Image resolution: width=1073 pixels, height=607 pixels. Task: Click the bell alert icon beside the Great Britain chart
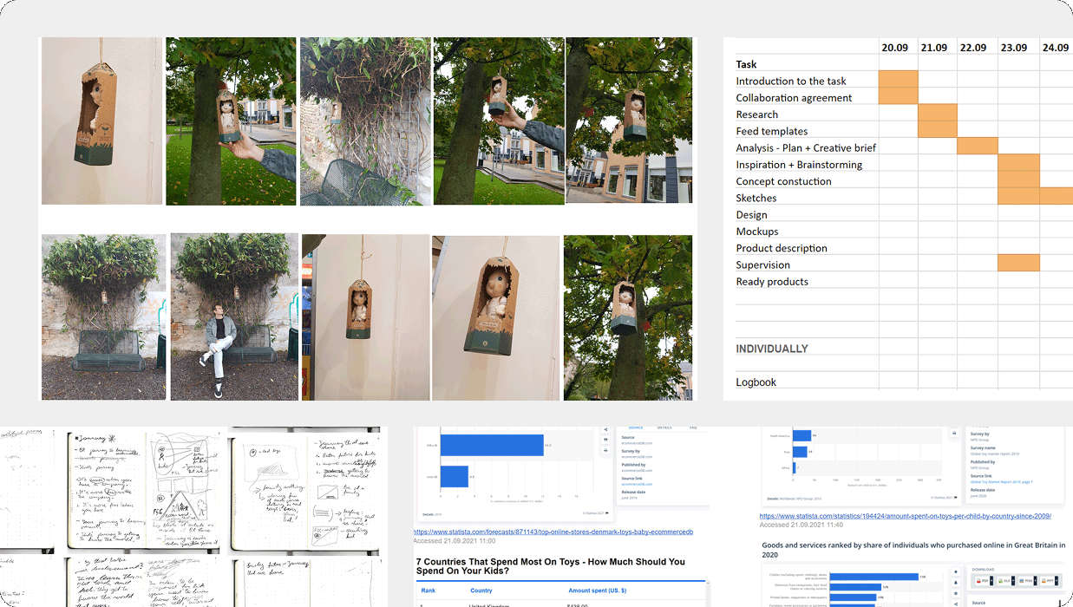pos(956,583)
